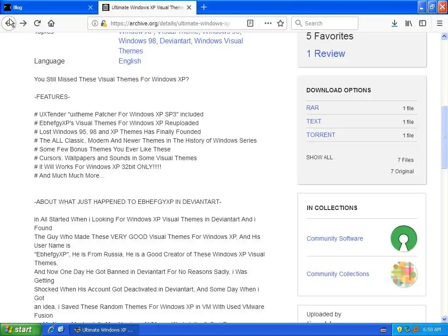448x336 pixels.
Task: Launch Internet Explorer from quick launch
Action: [51, 330]
